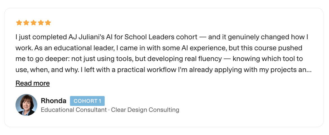
Task: Click the fifth, last rating star
Action: point(48,23)
